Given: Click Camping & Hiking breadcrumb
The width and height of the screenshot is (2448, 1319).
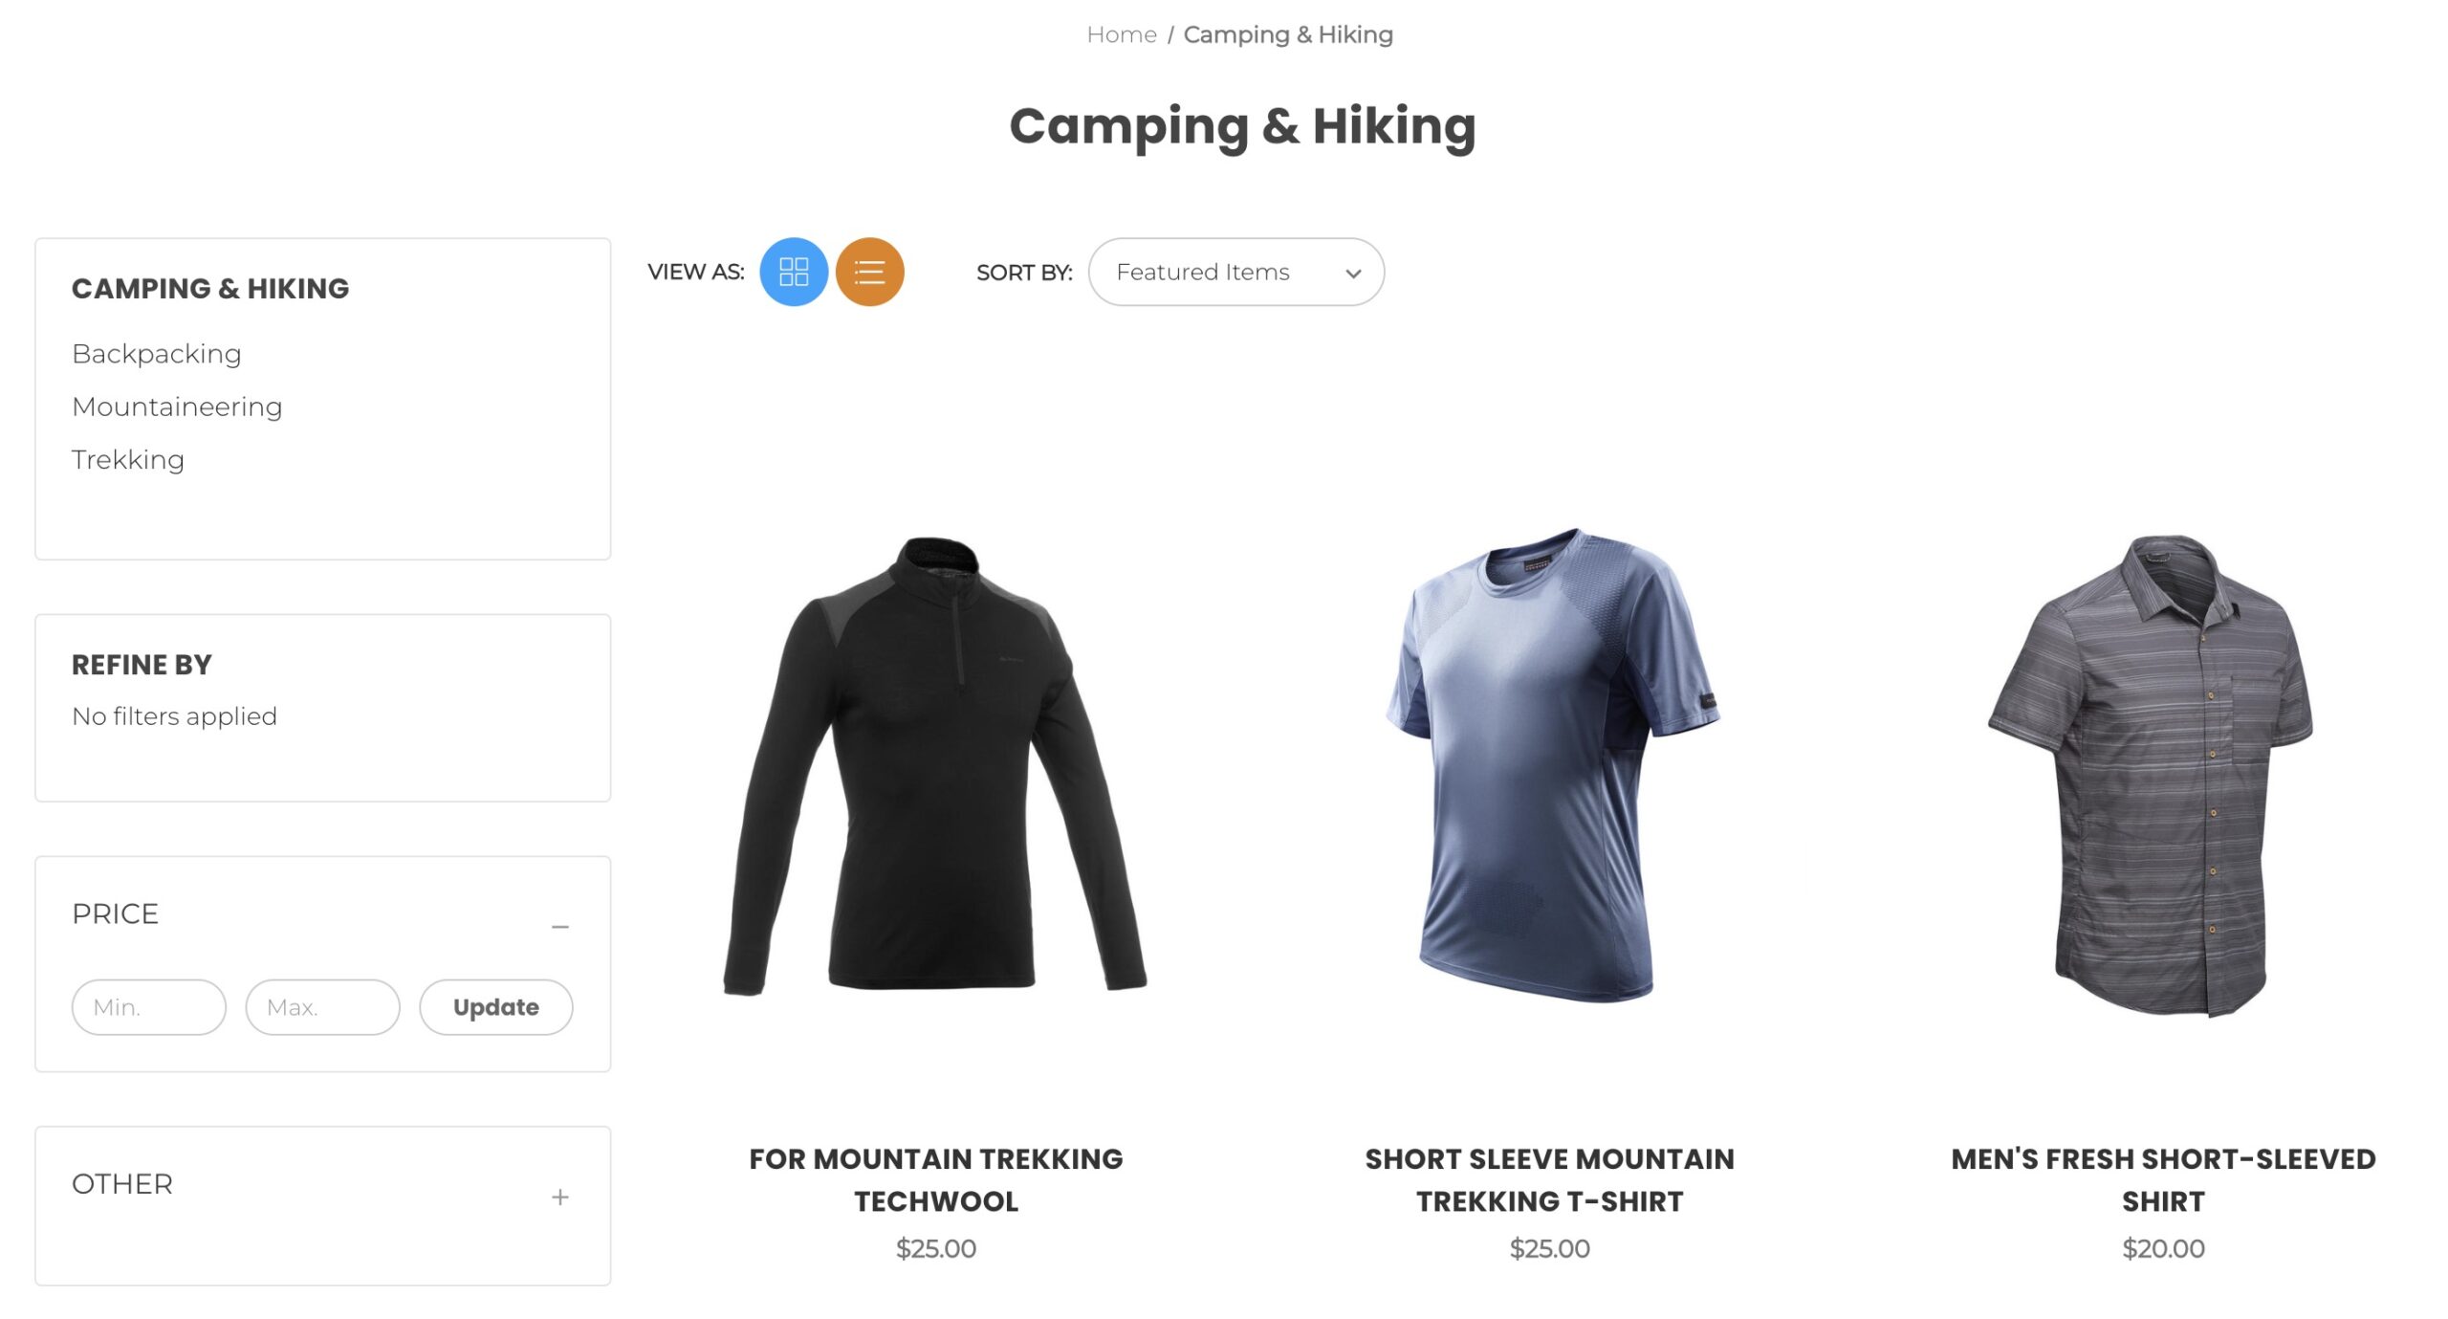Looking at the screenshot, I should (1287, 34).
